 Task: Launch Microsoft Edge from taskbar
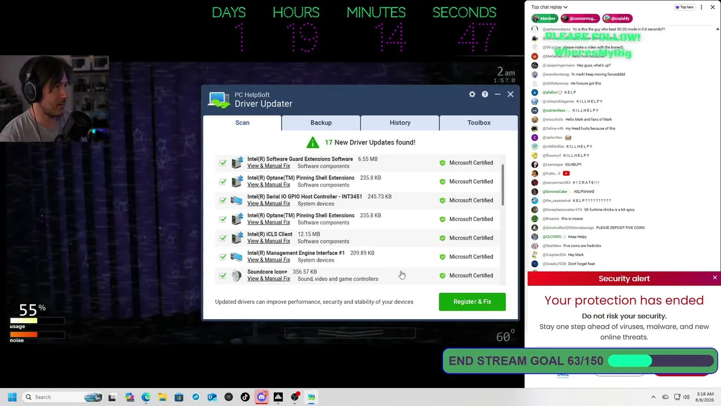point(146,397)
